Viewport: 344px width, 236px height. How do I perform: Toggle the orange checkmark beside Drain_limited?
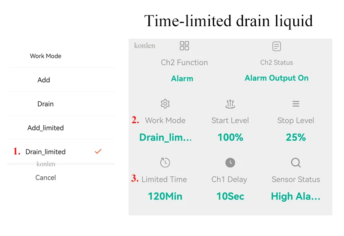click(x=98, y=151)
